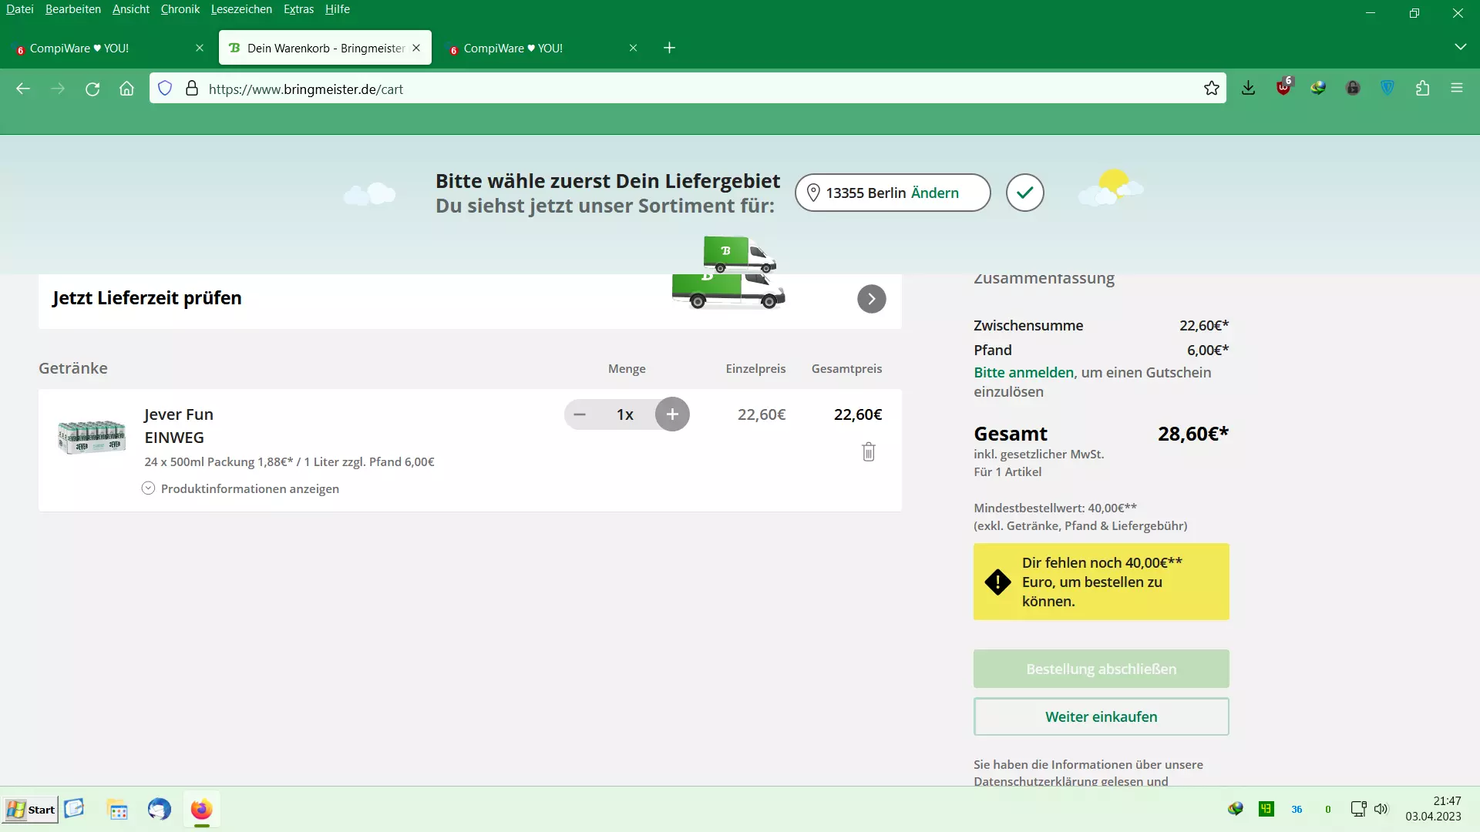Decrease Jever Fun quantity with minus
The height and width of the screenshot is (832, 1480).
click(580, 414)
